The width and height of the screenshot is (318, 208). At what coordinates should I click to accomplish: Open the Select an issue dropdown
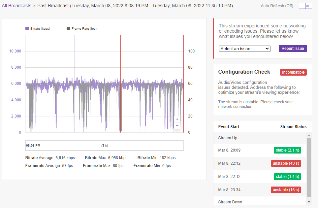pyautogui.click(x=244, y=49)
